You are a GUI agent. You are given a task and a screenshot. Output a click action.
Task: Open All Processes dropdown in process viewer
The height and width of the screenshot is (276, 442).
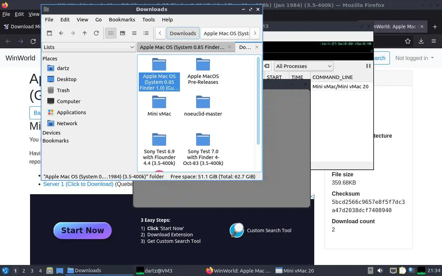(304, 66)
